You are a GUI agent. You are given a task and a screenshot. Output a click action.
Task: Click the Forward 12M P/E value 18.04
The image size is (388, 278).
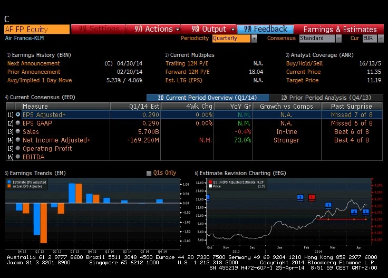256,72
